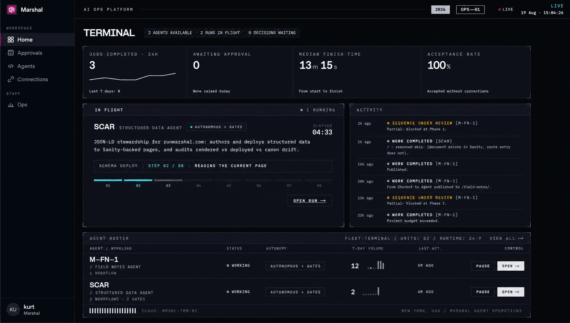Image resolution: width=570 pixels, height=323 pixels.
Task: Click the Ops bar-chart icon
Action: 11,105
